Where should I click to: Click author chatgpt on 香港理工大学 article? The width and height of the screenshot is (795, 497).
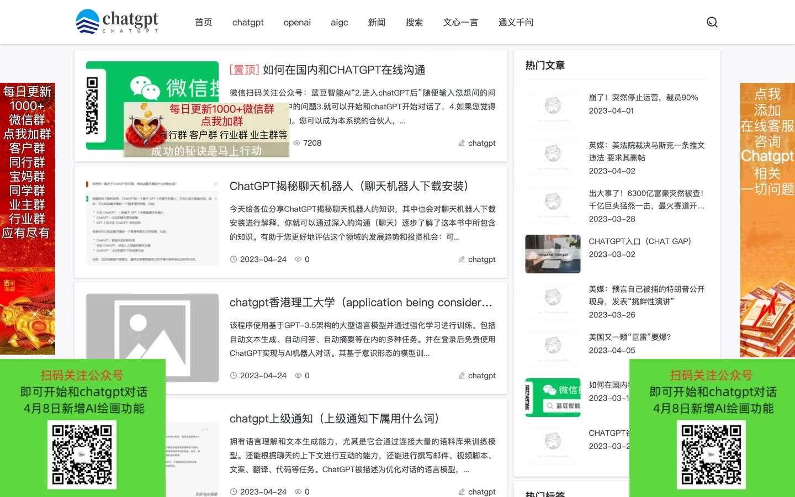[x=482, y=376]
